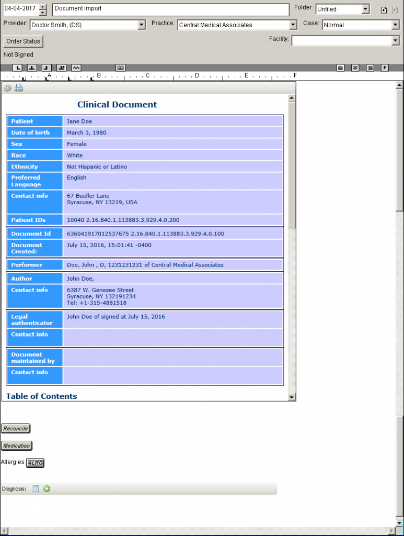Viewport: 404px width, 536px height.
Task: Open the Practice dropdown list
Action: point(293,25)
